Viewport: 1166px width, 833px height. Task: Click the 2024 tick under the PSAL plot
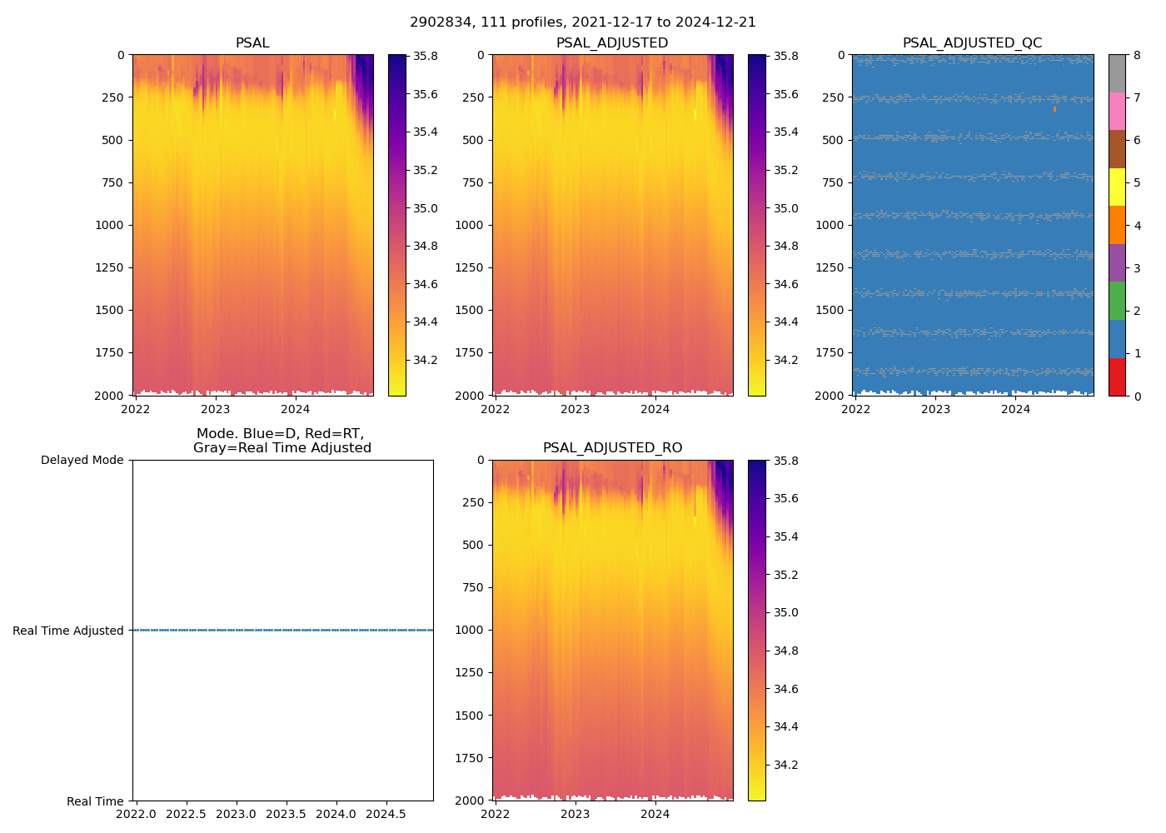tap(295, 409)
